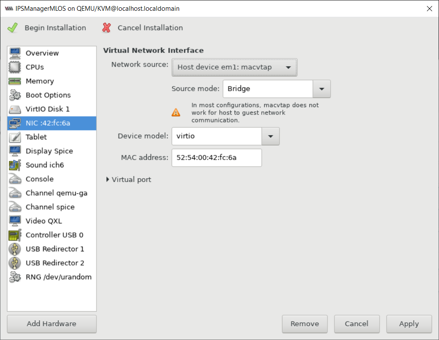This screenshot has height=340, width=439.
Task: Click the Add Hardware button
Action: [52, 324]
